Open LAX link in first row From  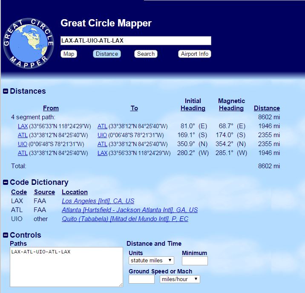click(23, 126)
